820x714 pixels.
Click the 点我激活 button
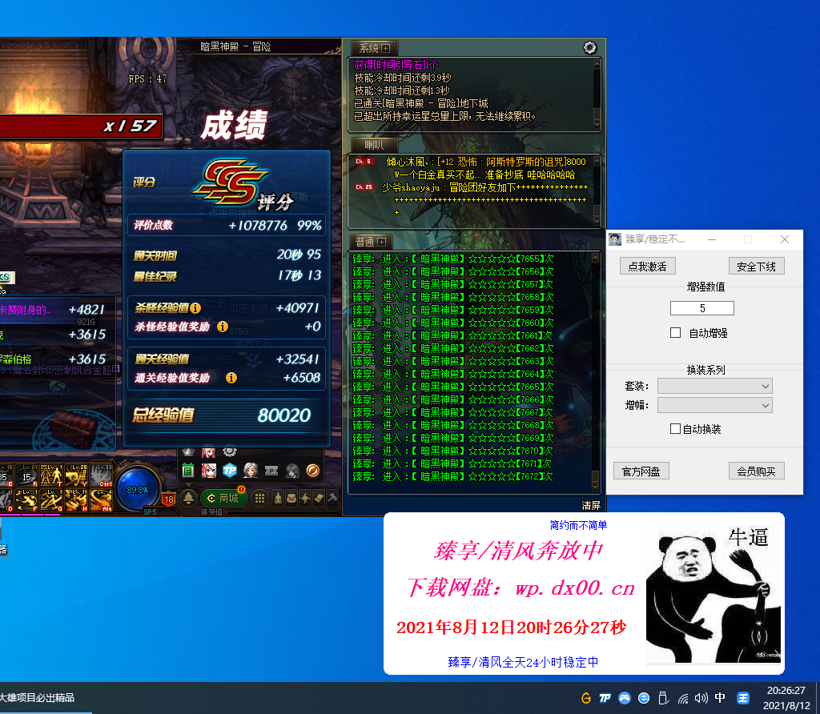point(647,267)
